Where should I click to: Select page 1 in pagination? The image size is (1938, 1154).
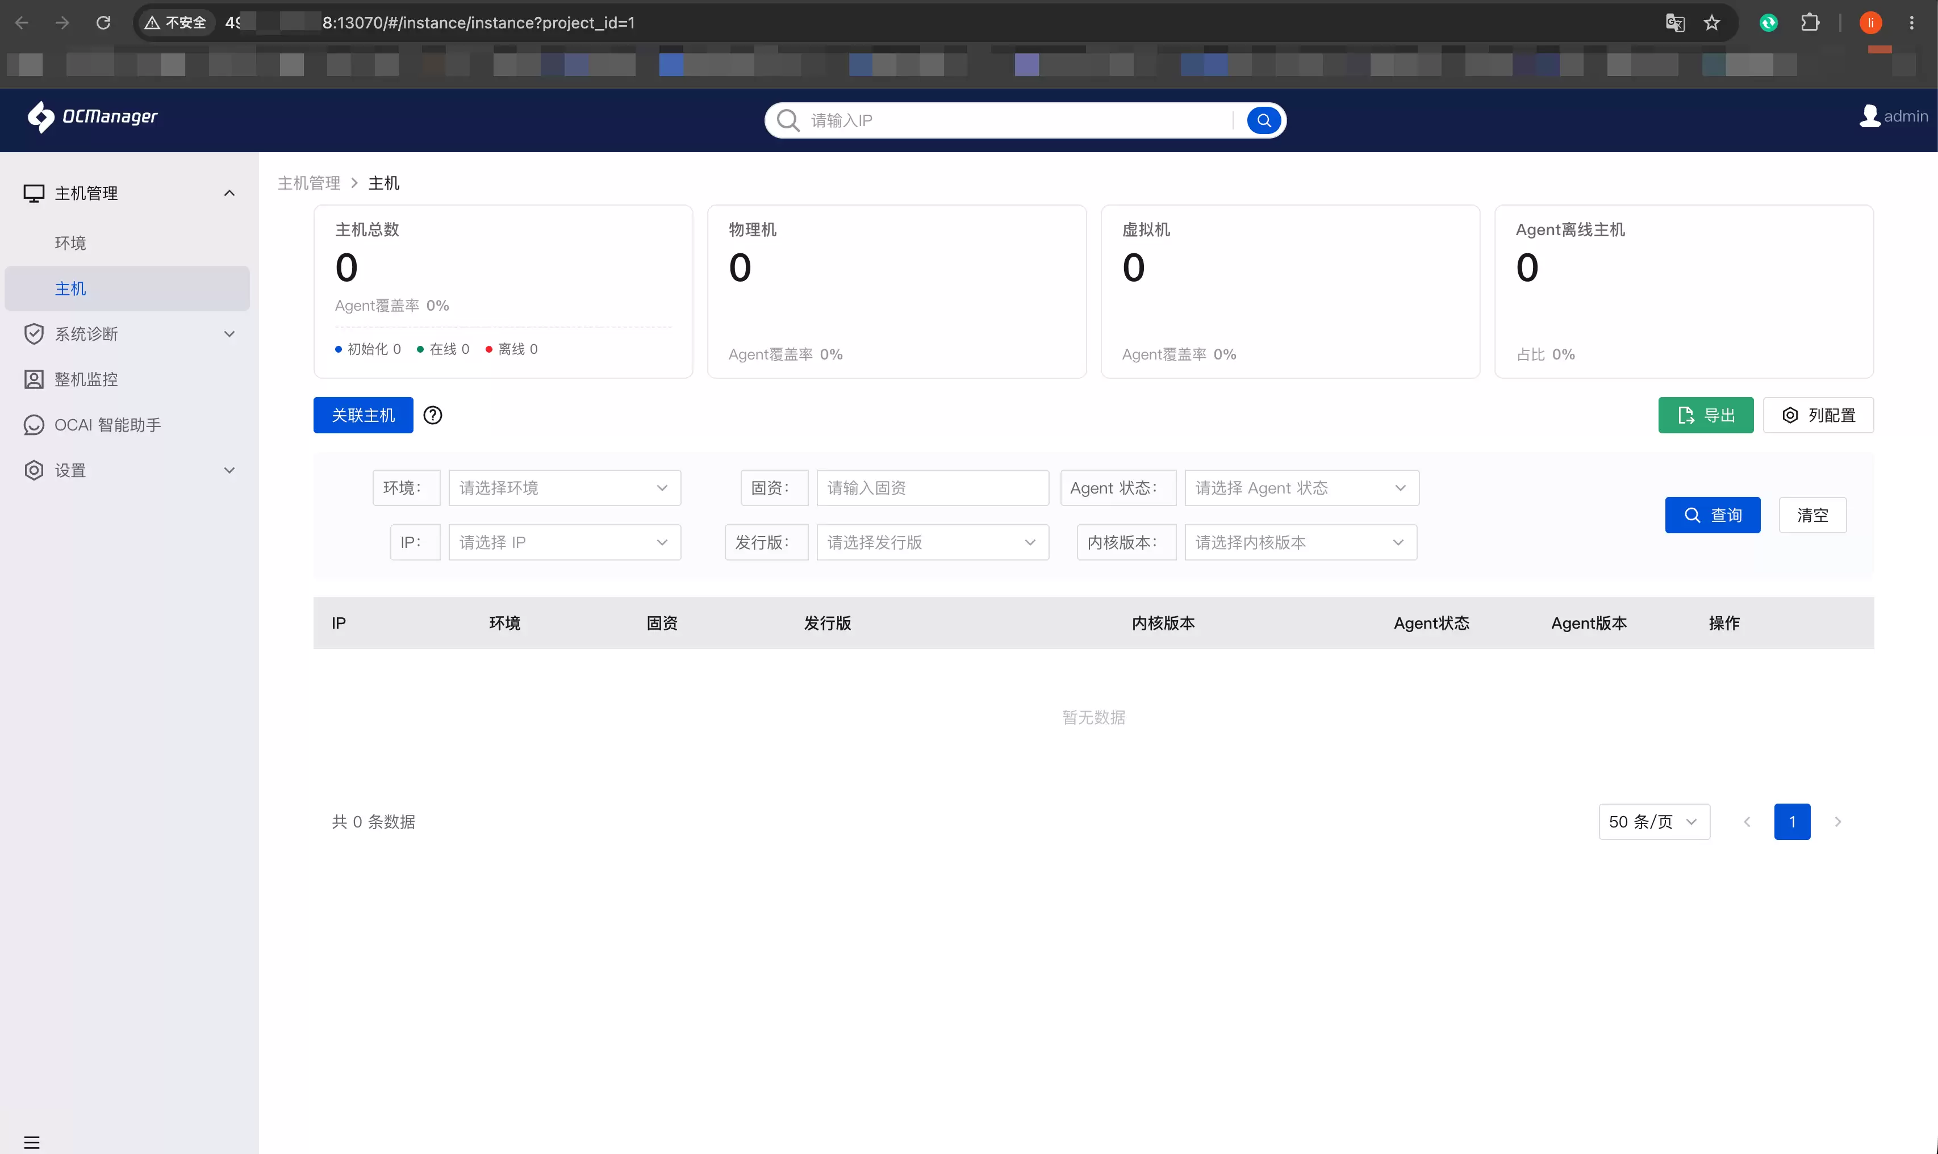[x=1792, y=822]
